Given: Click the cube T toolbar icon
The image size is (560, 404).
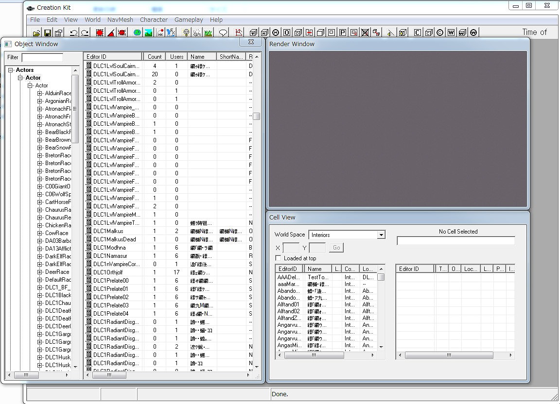Looking at the screenshot, I should [x=253, y=33].
